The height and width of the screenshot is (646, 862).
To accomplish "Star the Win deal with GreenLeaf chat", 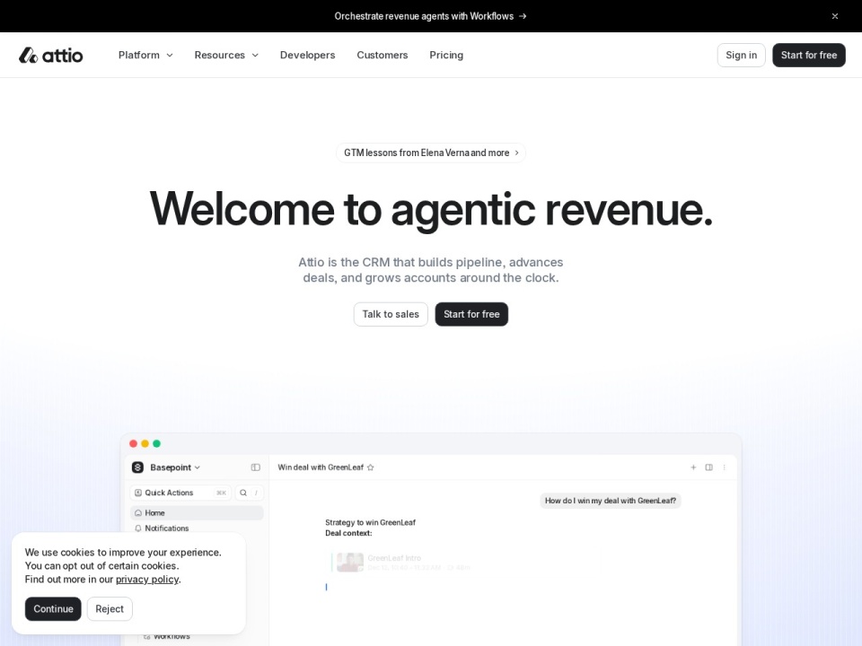I will [371, 467].
